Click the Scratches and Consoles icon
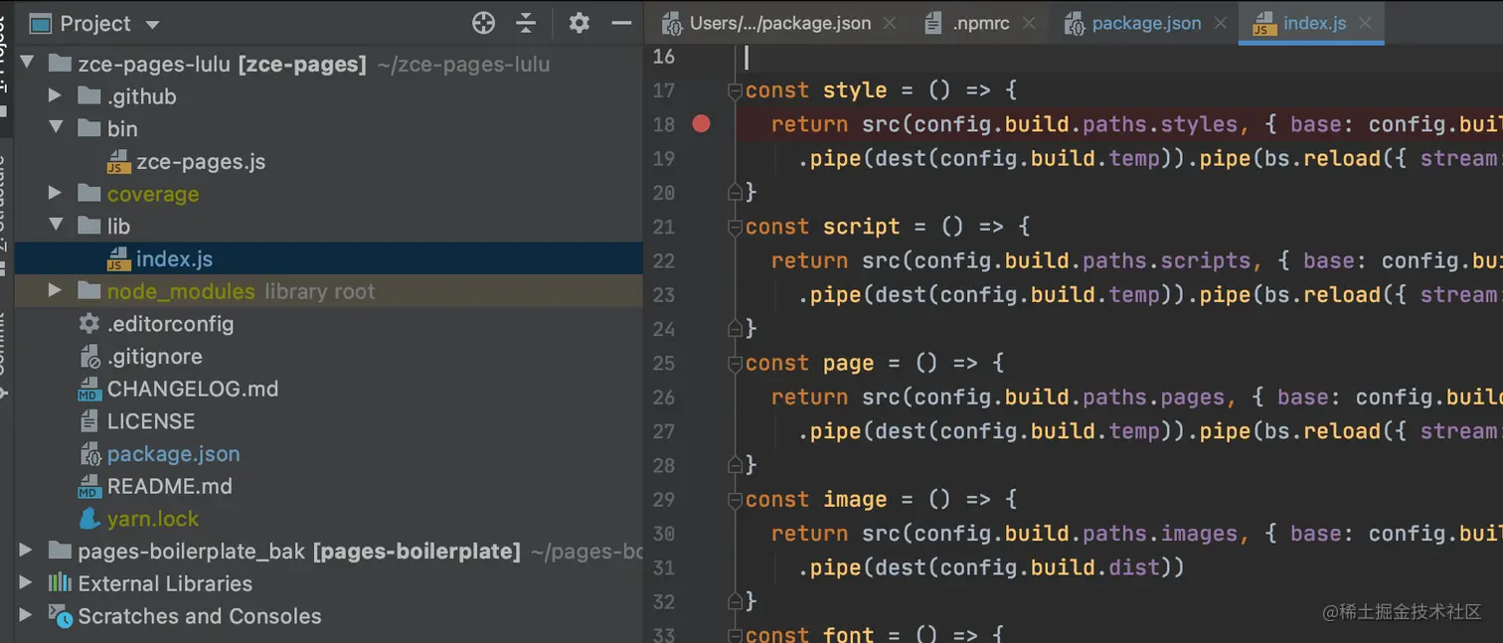Image resolution: width=1503 pixels, height=643 pixels. coord(60,615)
